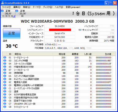Select the 代替処理済のセクタ数 row name
This screenshot has width=118, height=112.
tap(24, 67)
